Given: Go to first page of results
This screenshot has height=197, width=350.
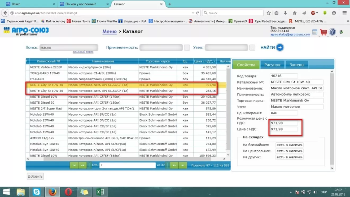Looking at the screenshot, I should click(x=74, y=165).
